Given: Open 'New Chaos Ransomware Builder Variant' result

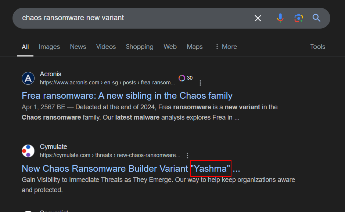Looking at the screenshot, I should tap(131, 168).
